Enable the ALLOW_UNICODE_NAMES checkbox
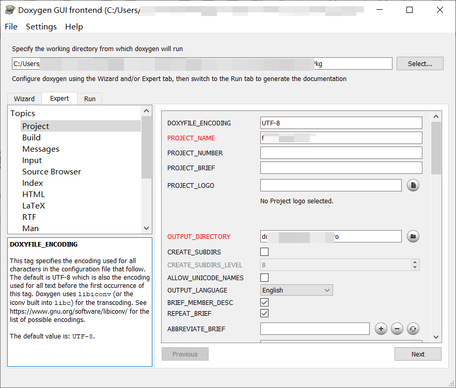Screen dimensions: 456x388 tap(264, 278)
